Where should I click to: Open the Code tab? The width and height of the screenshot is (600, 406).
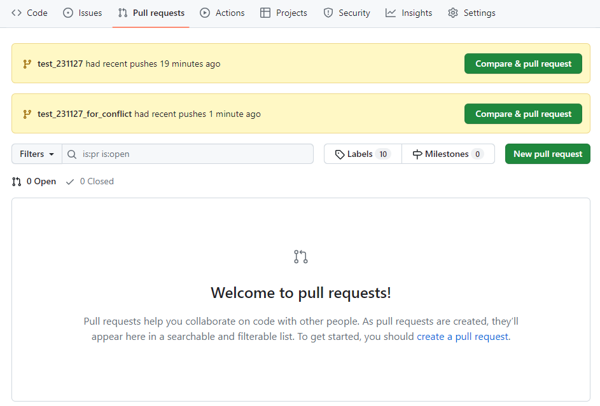pos(29,13)
